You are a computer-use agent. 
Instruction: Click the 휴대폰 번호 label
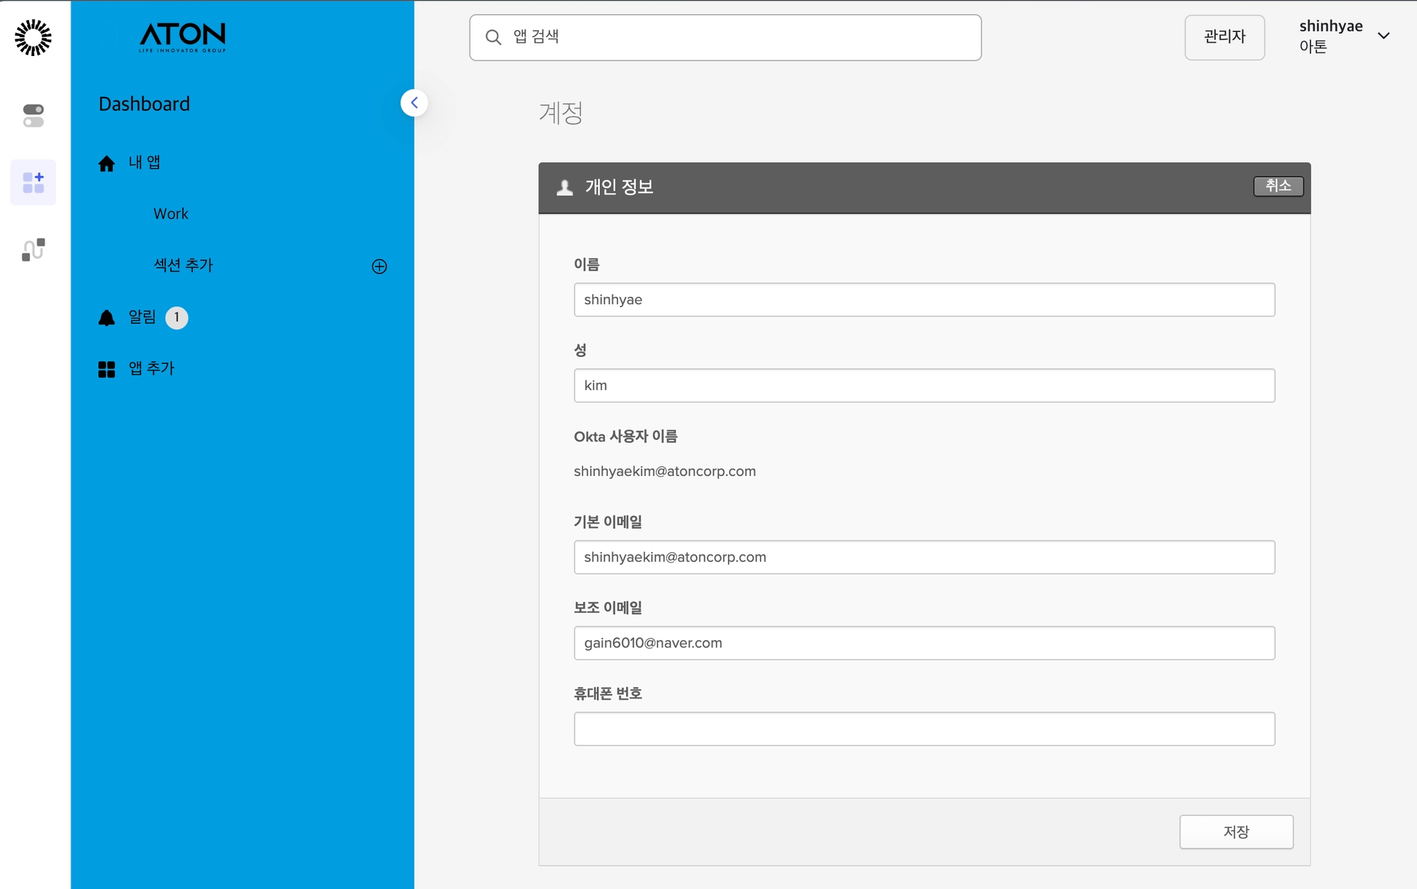click(608, 693)
